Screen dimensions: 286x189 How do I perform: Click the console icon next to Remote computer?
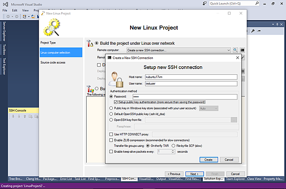point(242,50)
